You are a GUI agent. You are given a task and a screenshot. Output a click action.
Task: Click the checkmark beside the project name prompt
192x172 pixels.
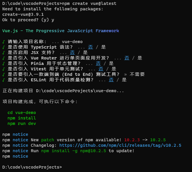point(3,42)
